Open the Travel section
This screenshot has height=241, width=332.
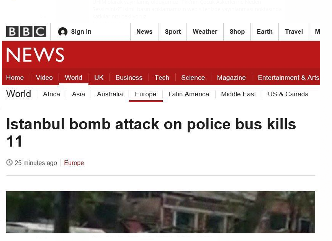294,31
